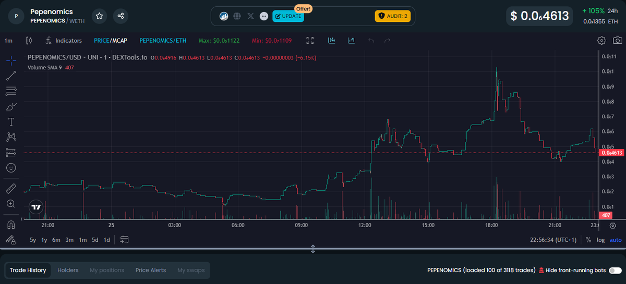Viewport: 626px width, 284px height.
Task: Select the zoom-in tool
Action: coord(11,204)
